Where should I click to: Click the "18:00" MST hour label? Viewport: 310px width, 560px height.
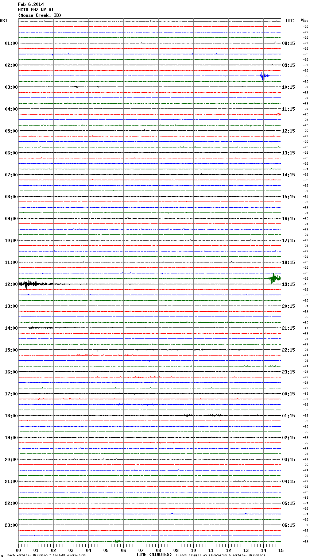[x=11, y=416]
